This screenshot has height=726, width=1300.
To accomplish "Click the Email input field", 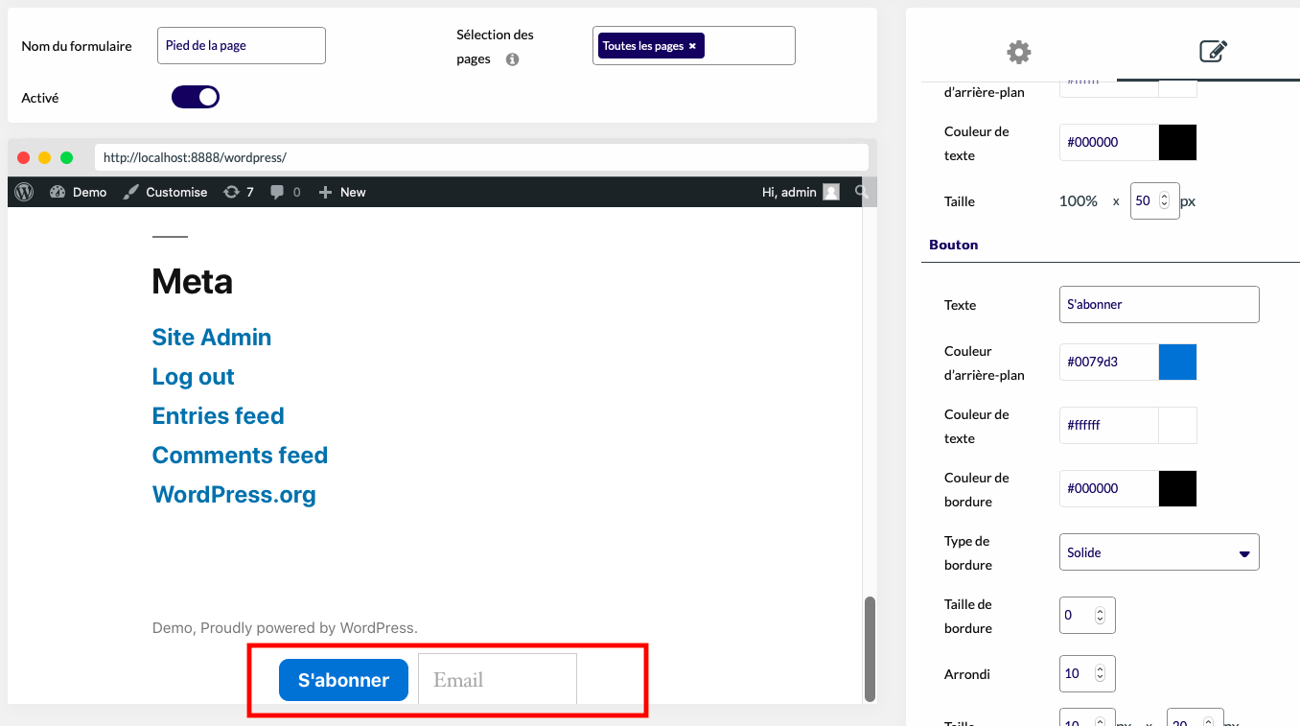I will pos(498,680).
